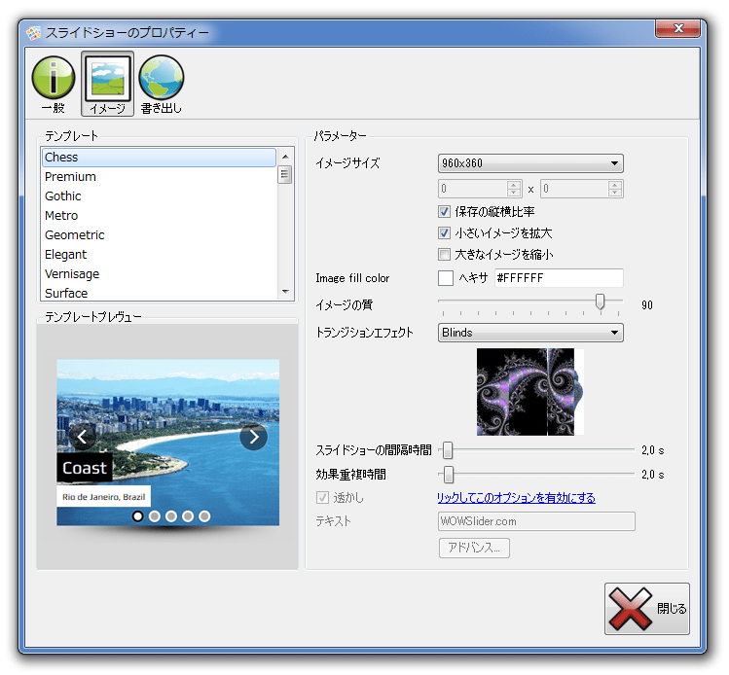This screenshot has height=675, width=729.
Task: Decrease height spinner value
Action: click(614, 193)
